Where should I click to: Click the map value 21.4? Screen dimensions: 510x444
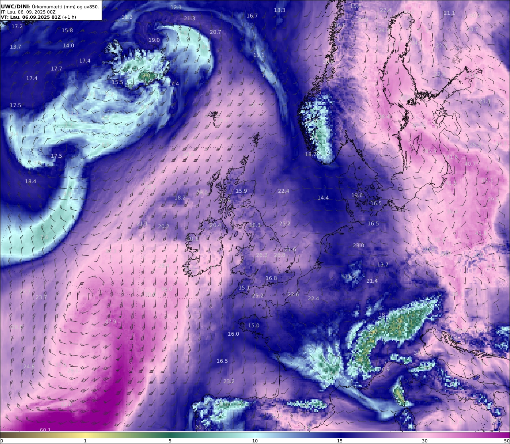pos(372,281)
